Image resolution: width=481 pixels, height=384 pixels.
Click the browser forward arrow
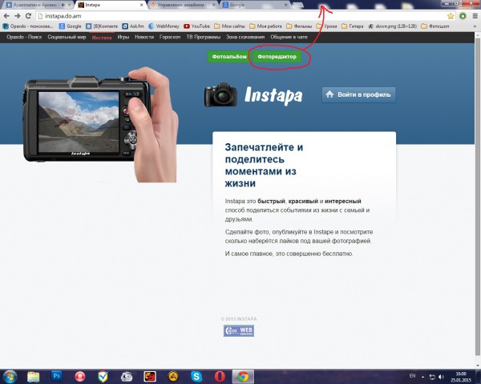(17, 16)
